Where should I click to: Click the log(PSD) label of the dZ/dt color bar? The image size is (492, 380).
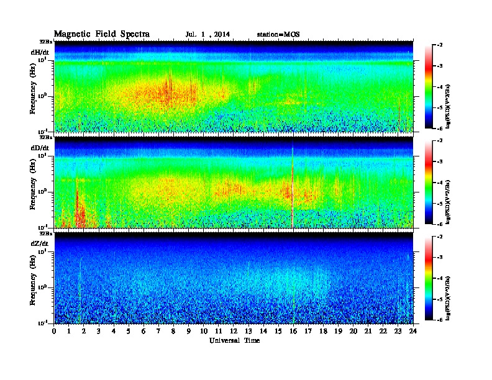click(x=448, y=298)
